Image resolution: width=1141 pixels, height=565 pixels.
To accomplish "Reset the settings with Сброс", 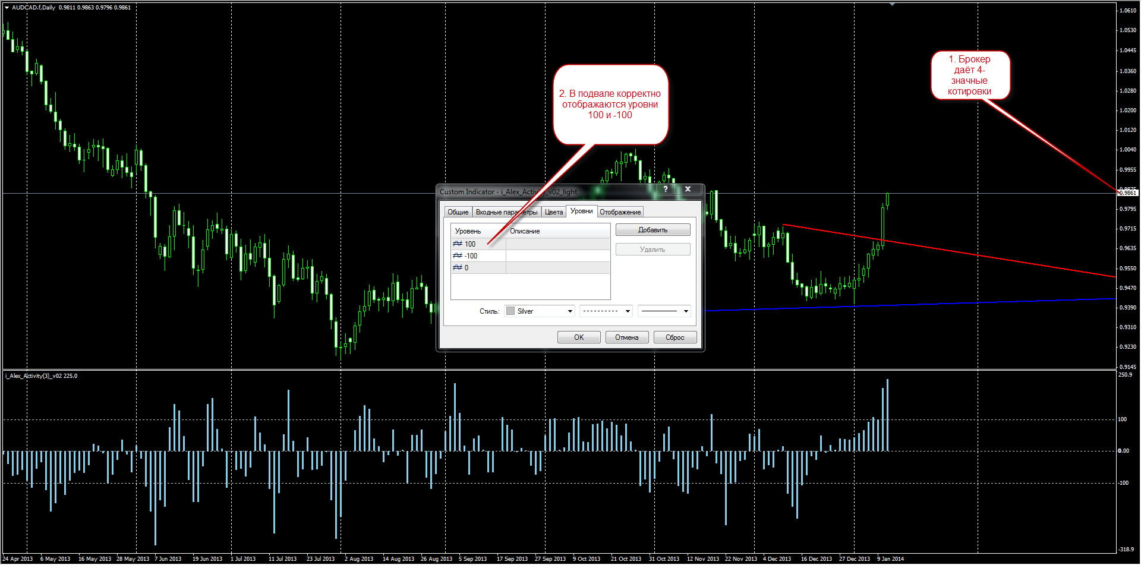I will (x=675, y=337).
